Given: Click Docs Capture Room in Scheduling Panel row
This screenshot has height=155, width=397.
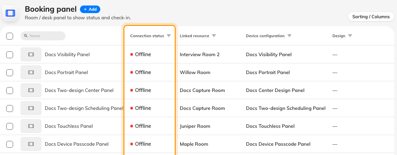Looking at the screenshot, I should [x=202, y=108].
